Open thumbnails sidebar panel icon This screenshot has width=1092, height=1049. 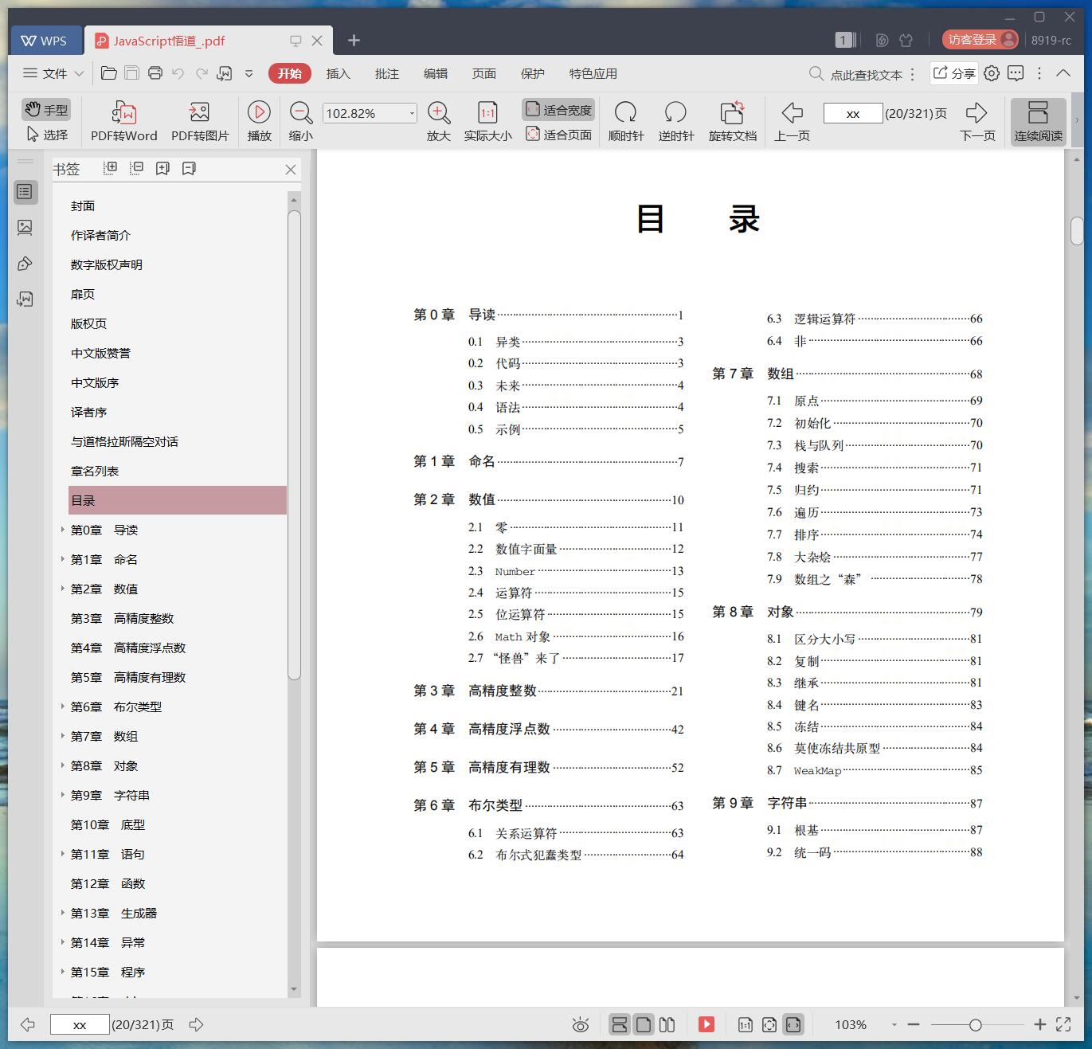[x=25, y=228]
